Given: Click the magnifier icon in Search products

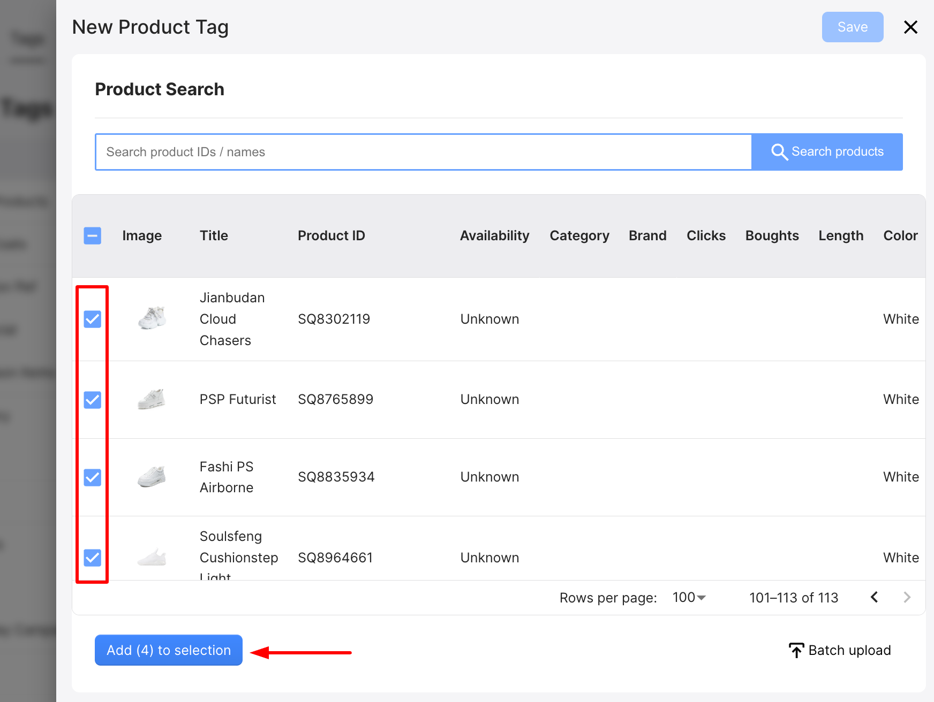Looking at the screenshot, I should coord(779,152).
